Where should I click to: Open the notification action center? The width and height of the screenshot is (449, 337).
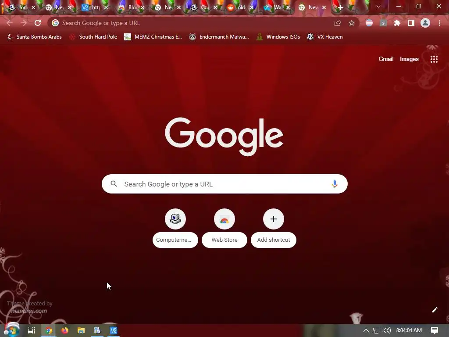(435, 330)
